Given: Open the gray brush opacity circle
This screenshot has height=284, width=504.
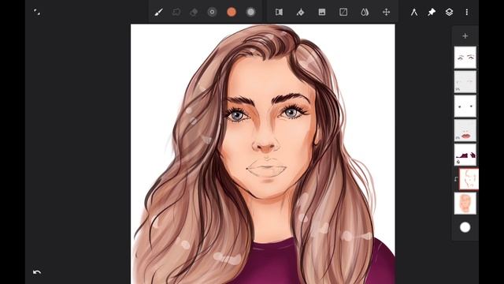Looking at the screenshot, I should pos(250,13).
